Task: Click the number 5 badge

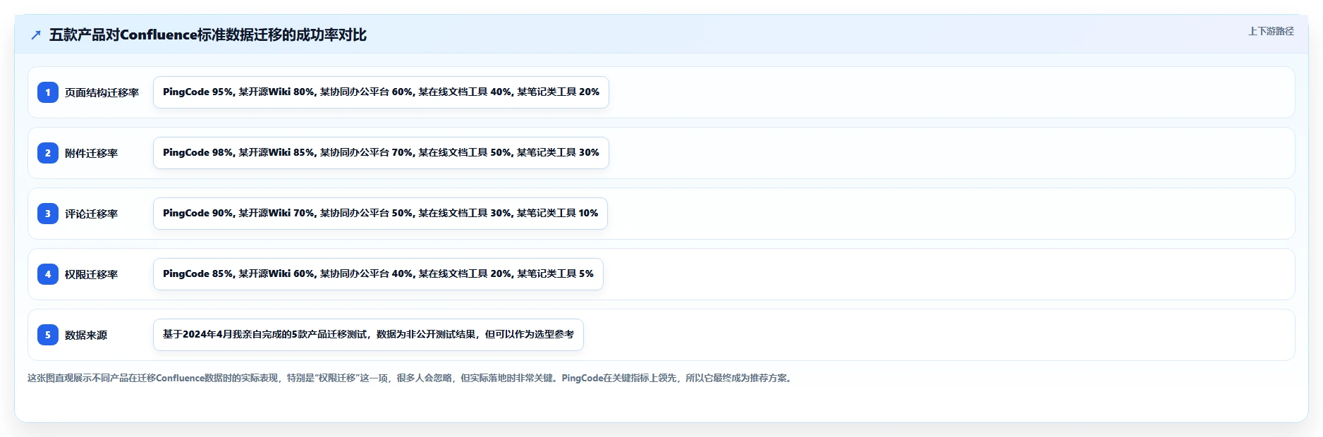Action: (x=48, y=335)
